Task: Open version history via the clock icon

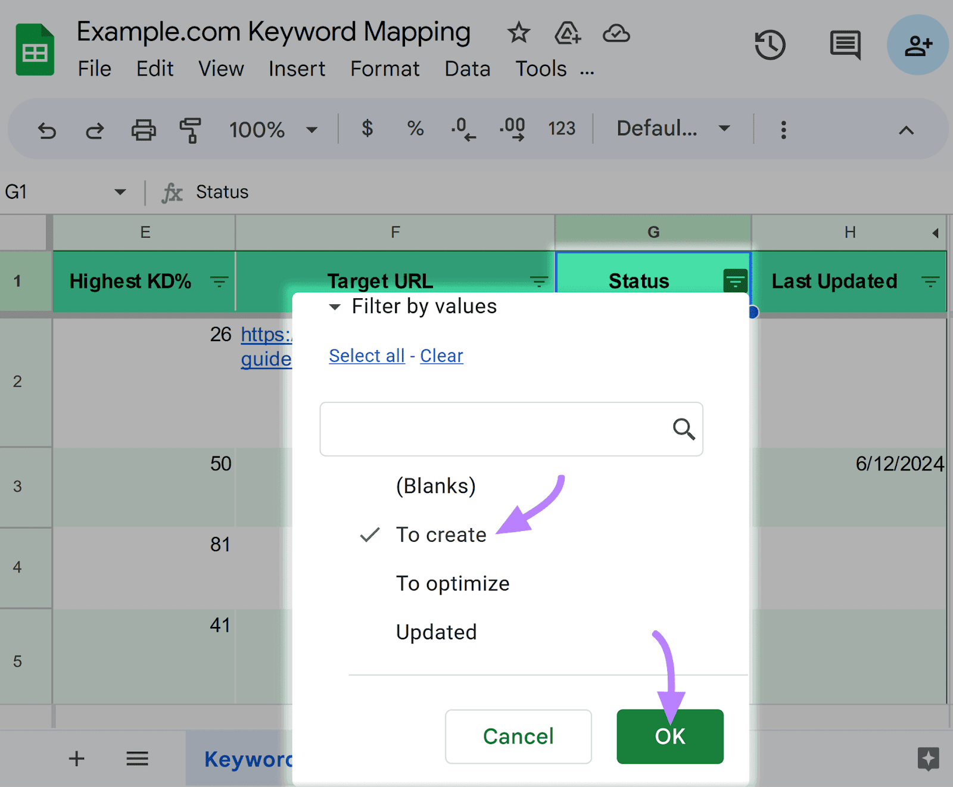Action: pos(771,44)
